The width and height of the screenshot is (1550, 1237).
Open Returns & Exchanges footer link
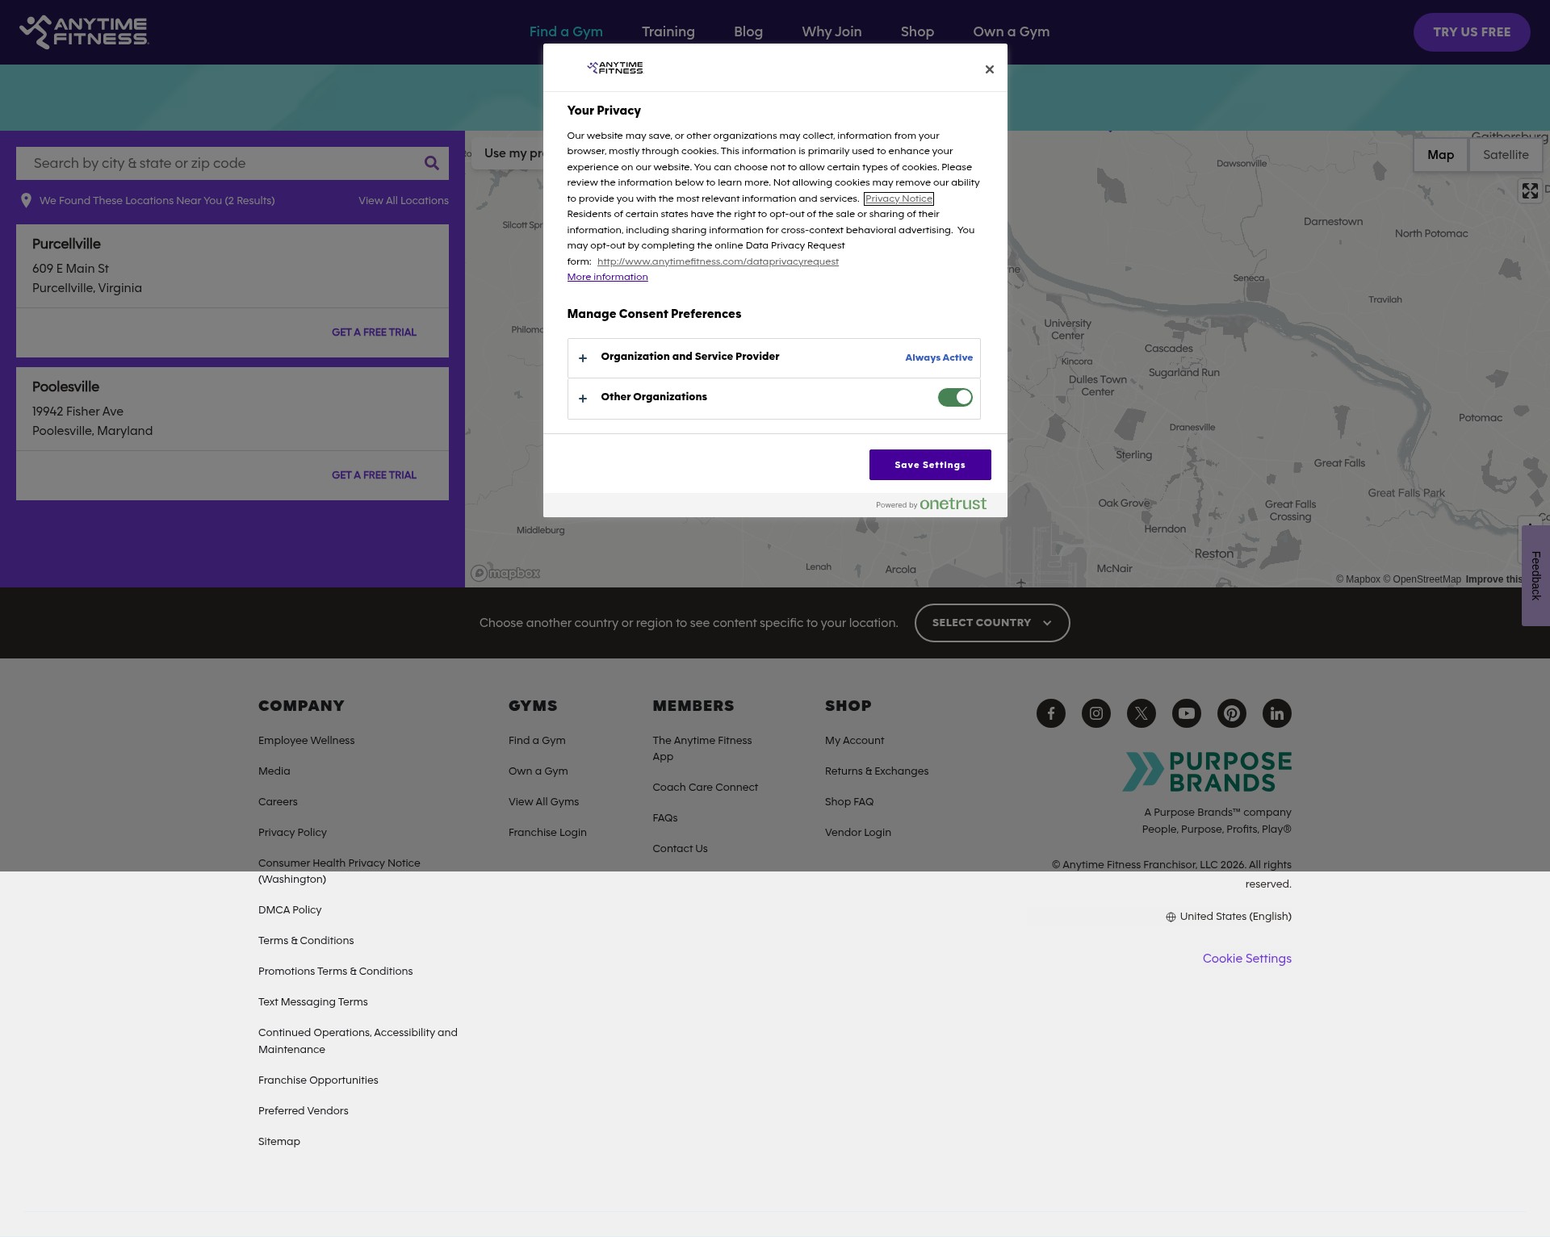[877, 771]
